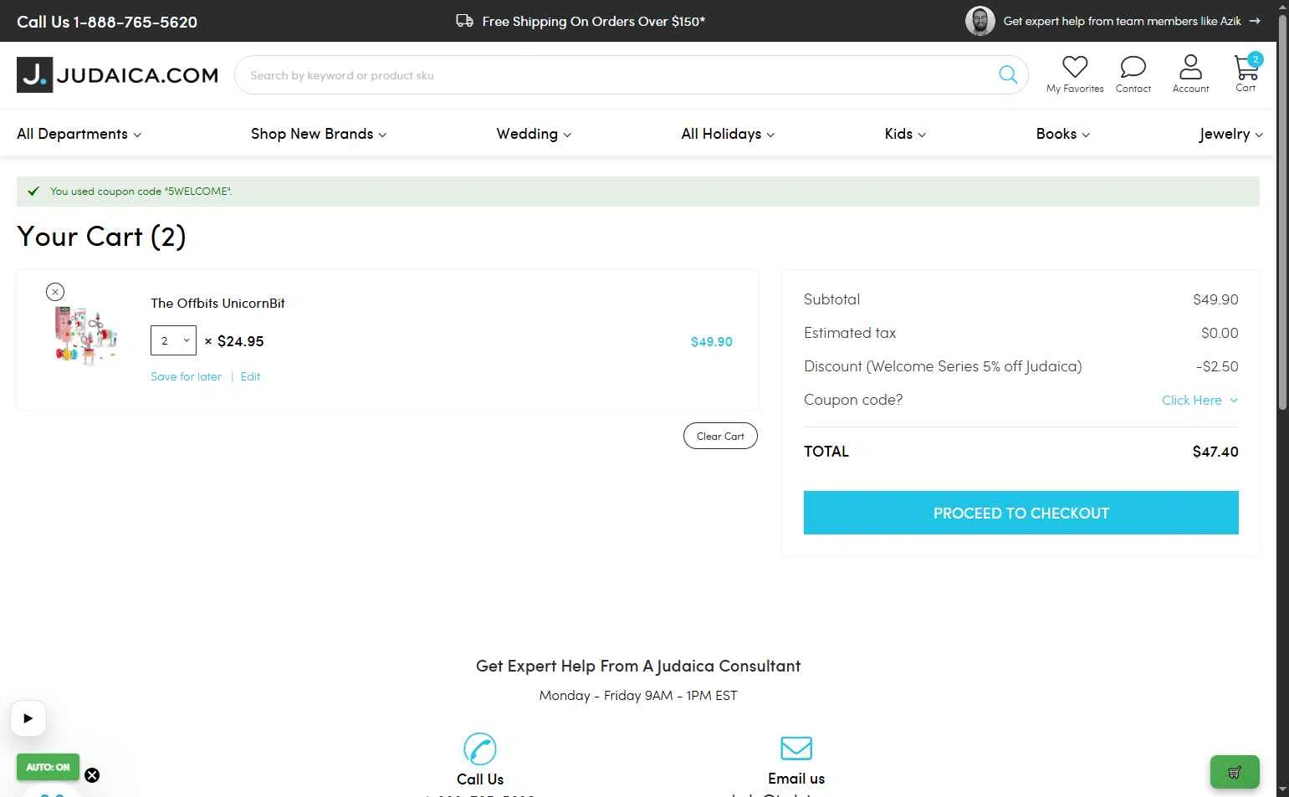Screen dimensions: 1289x797
Task: Open the Wedding menu
Action: [x=534, y=134]
